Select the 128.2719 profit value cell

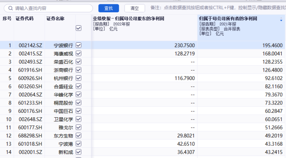pos(185,53)
